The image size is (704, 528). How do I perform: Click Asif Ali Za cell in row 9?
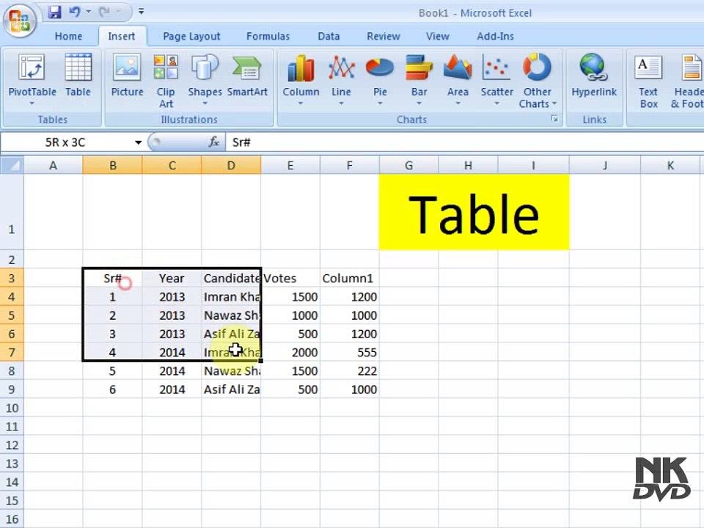[231, 389]
